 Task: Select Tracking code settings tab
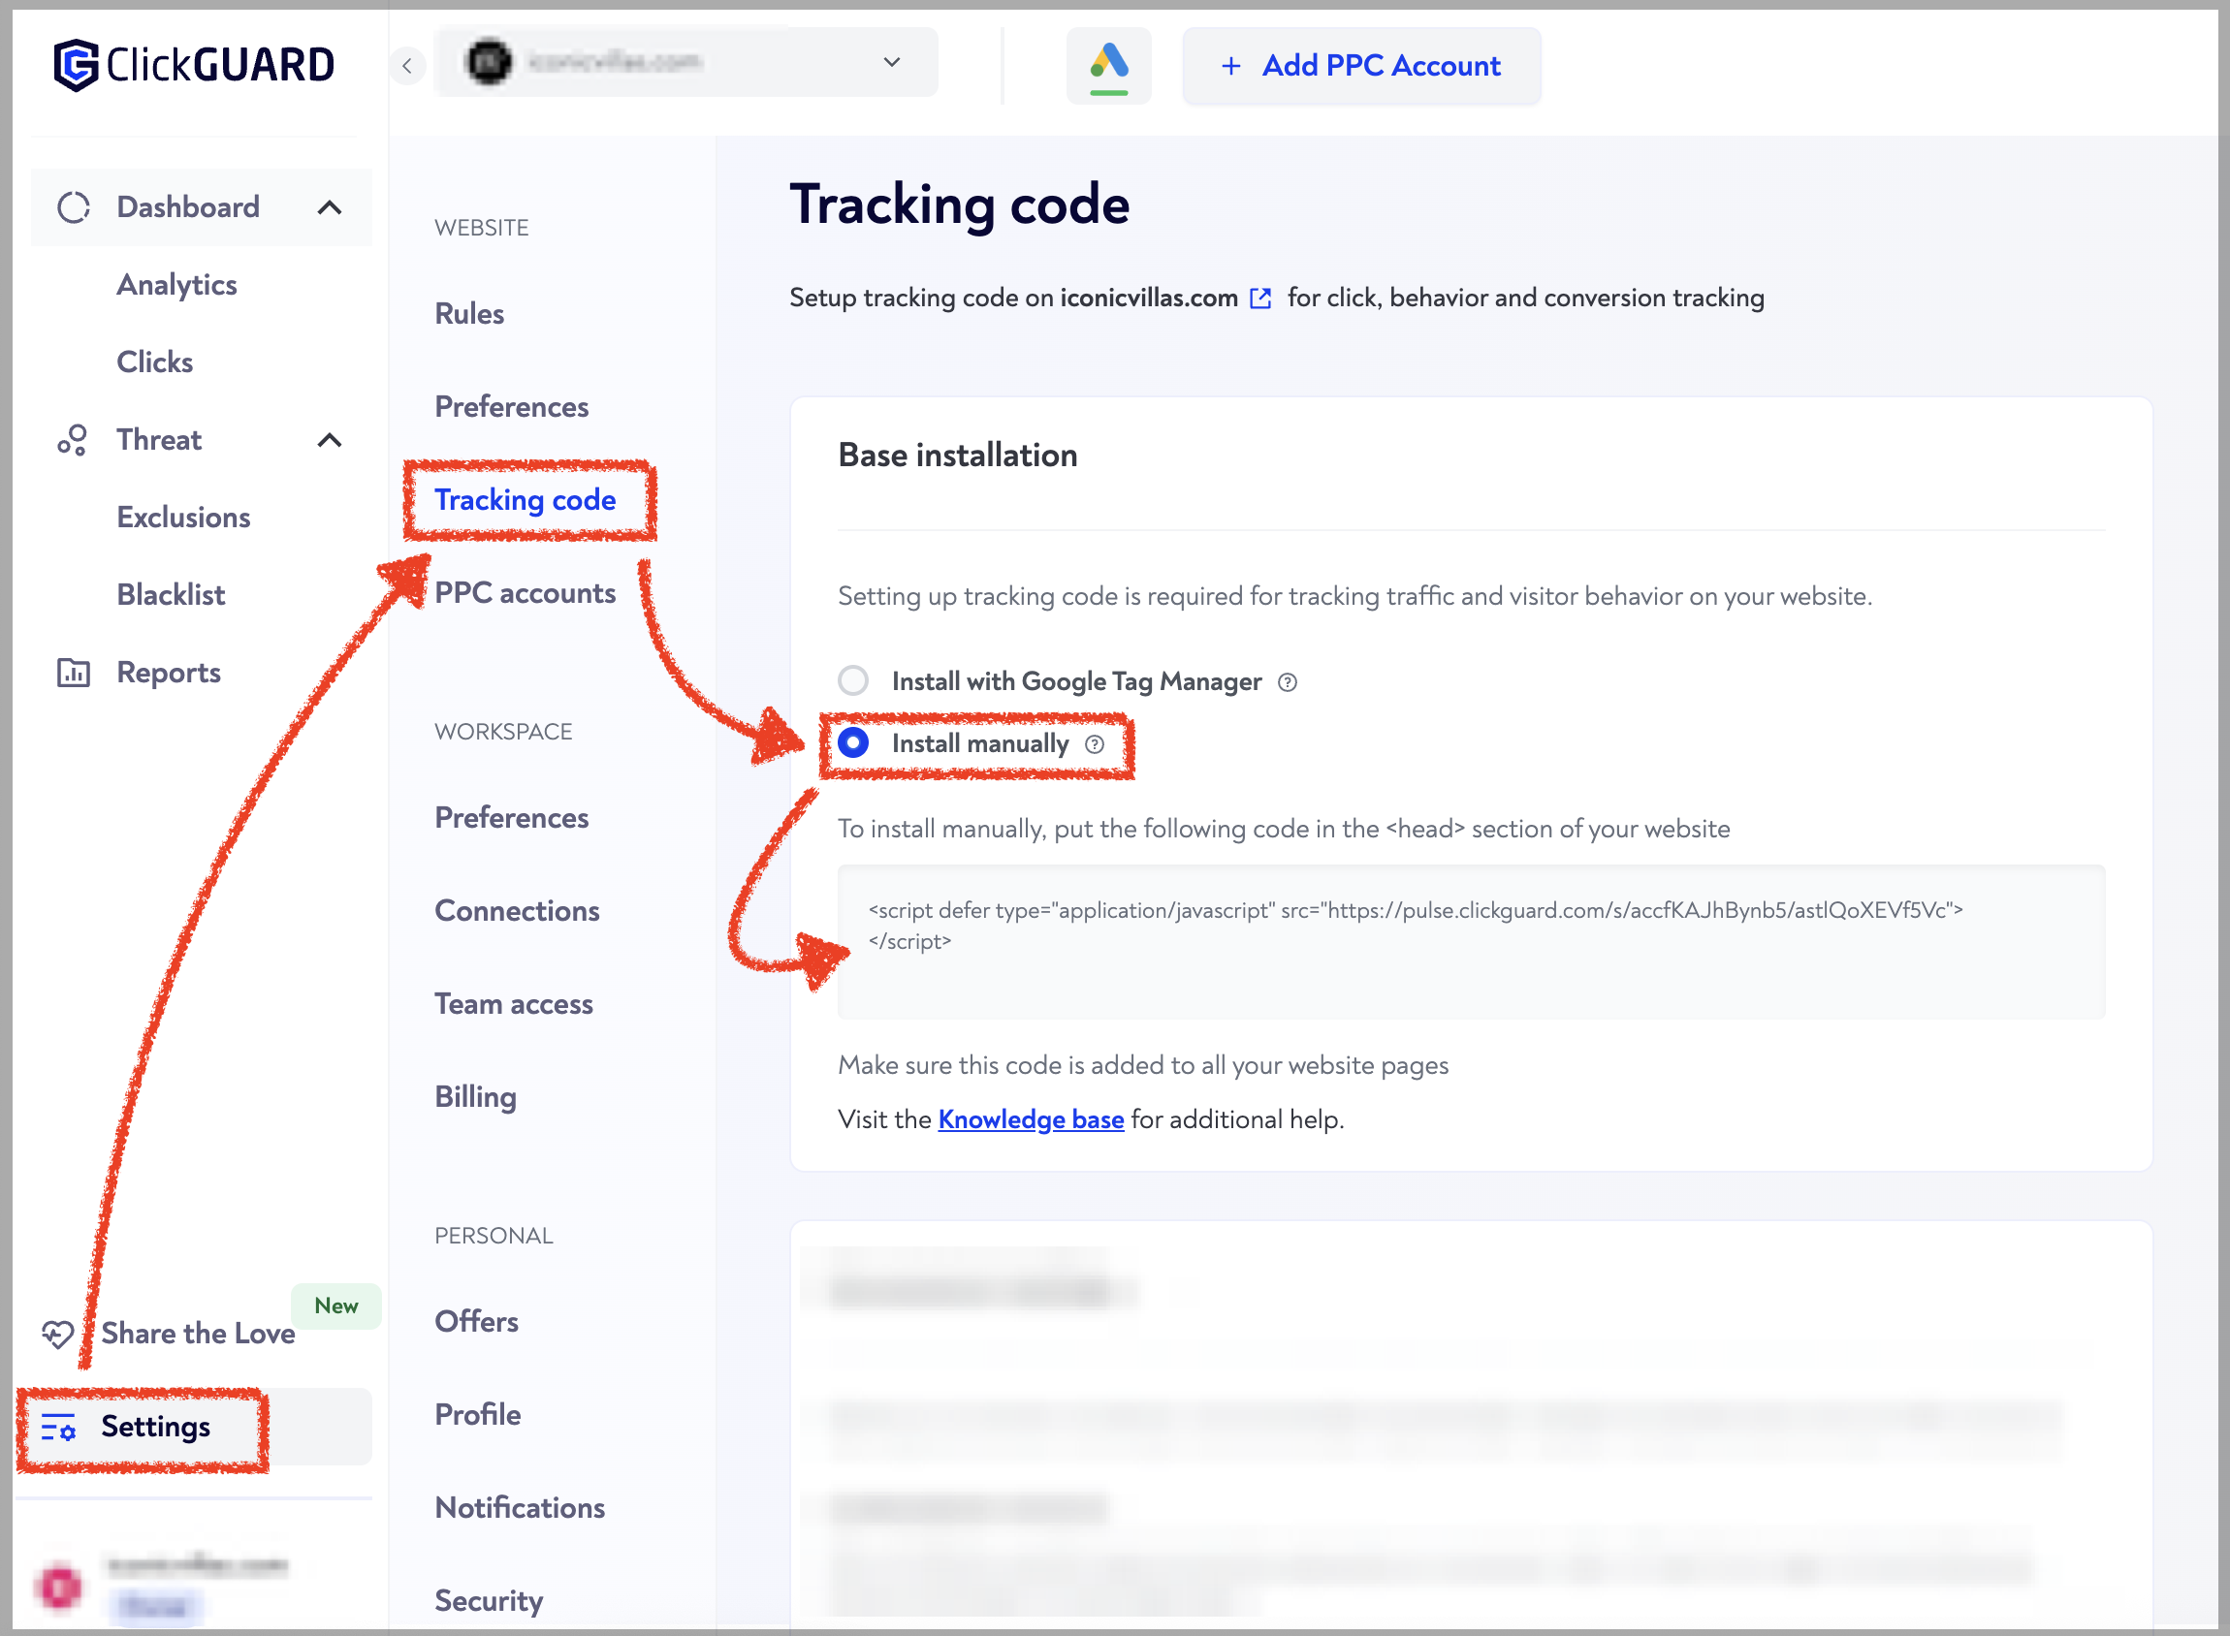click(526, 500)
